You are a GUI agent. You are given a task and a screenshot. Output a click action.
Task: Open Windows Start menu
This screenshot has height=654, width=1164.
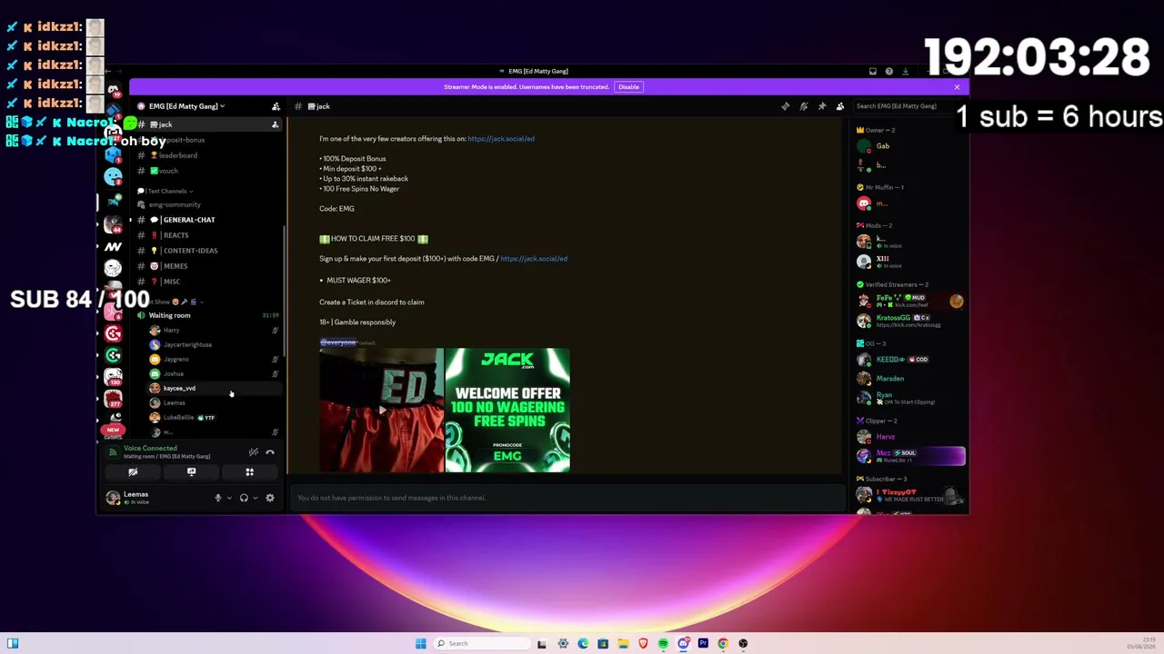[x=420, y=644]
